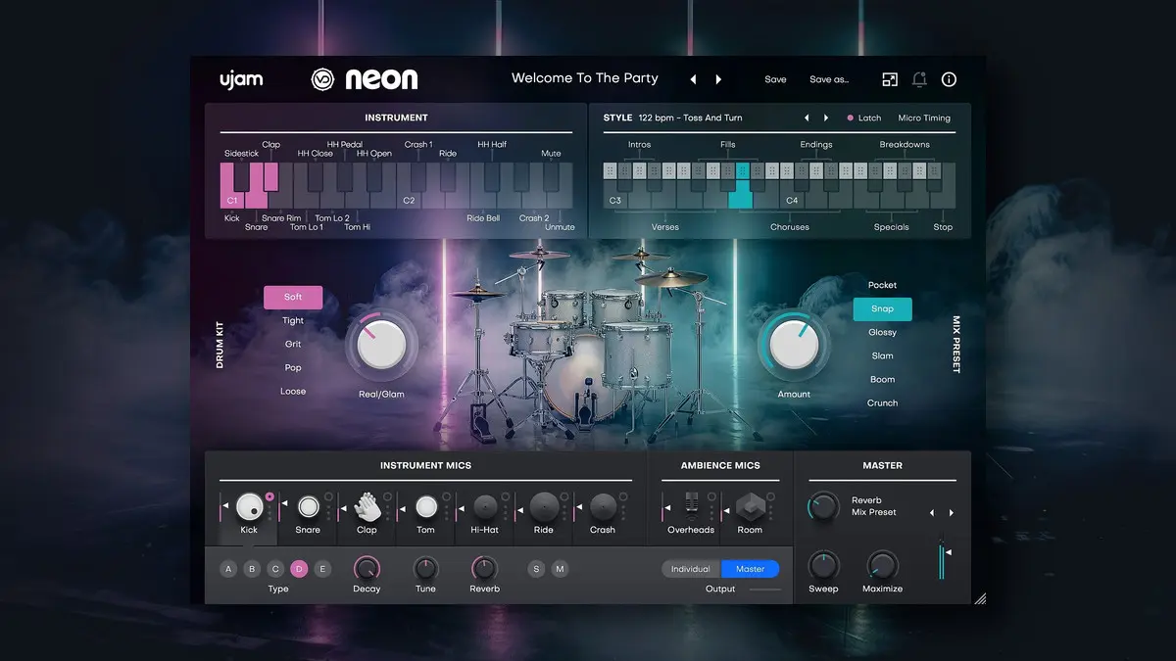Click the Tune knob
This screenshot has height=661, width=1176.
tap(425, 568)
